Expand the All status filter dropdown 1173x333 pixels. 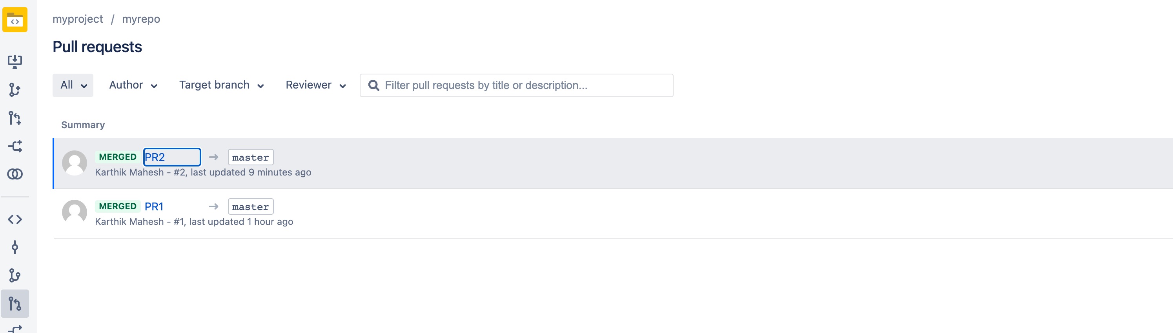pos(73,85)
